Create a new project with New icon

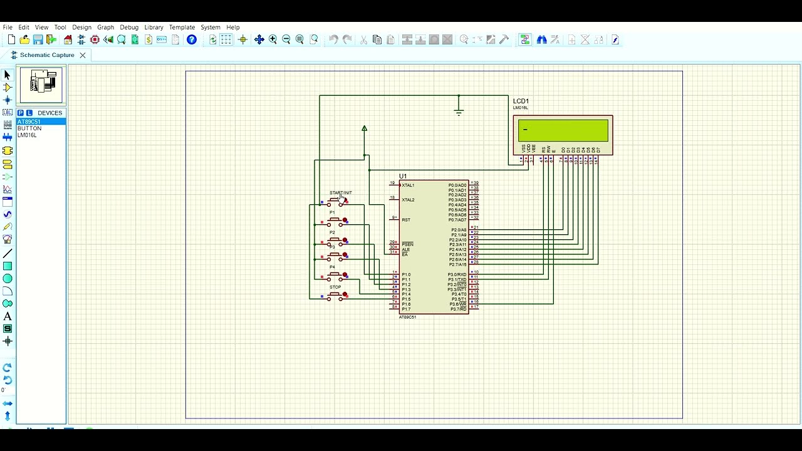(x=11, y=39)
